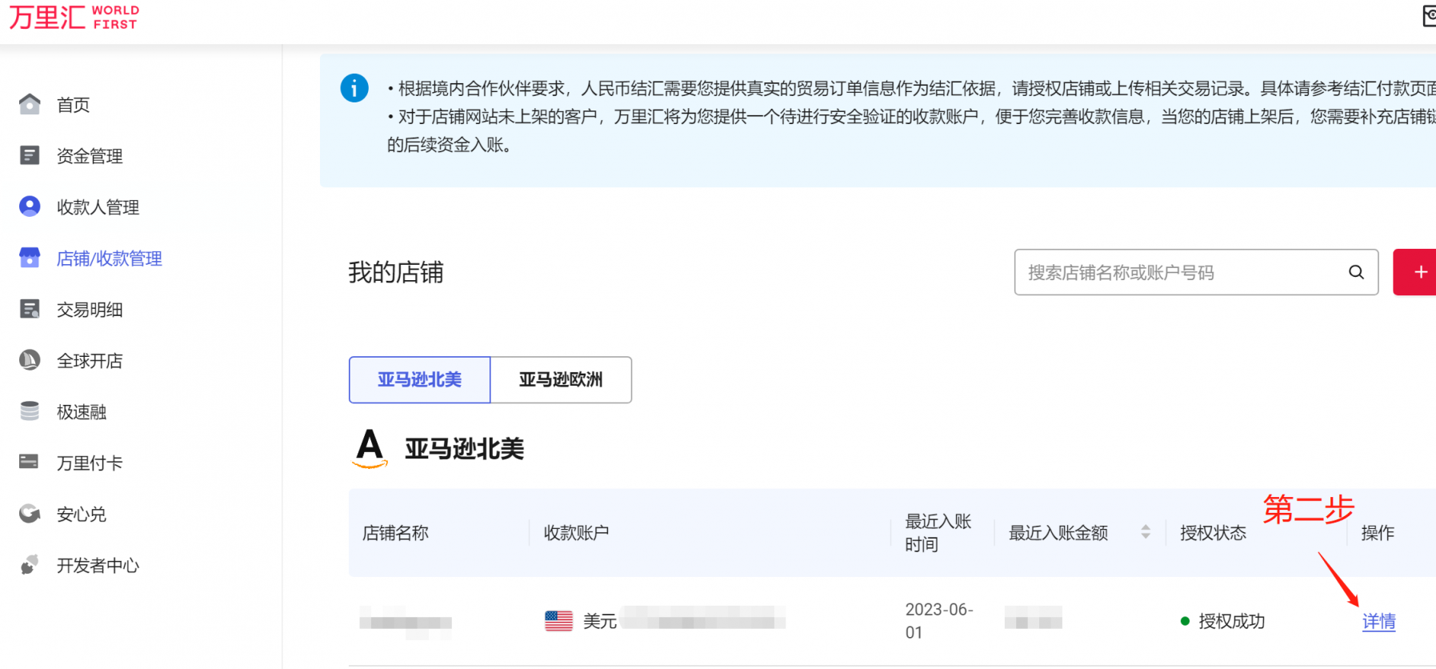Click the payee management (收款人管理) person icon

(30, 206)
